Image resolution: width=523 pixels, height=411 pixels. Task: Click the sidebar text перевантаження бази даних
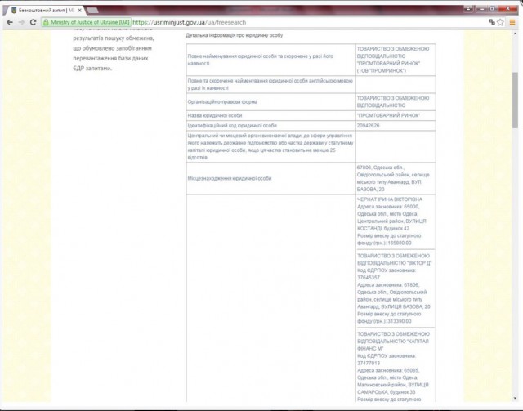pyautogui.click(x=110, y=58)
